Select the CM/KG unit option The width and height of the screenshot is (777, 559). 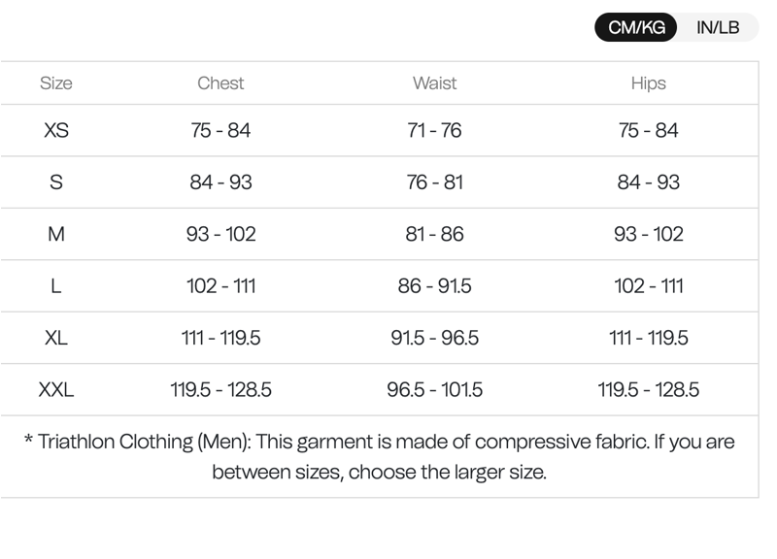point(636,27)
